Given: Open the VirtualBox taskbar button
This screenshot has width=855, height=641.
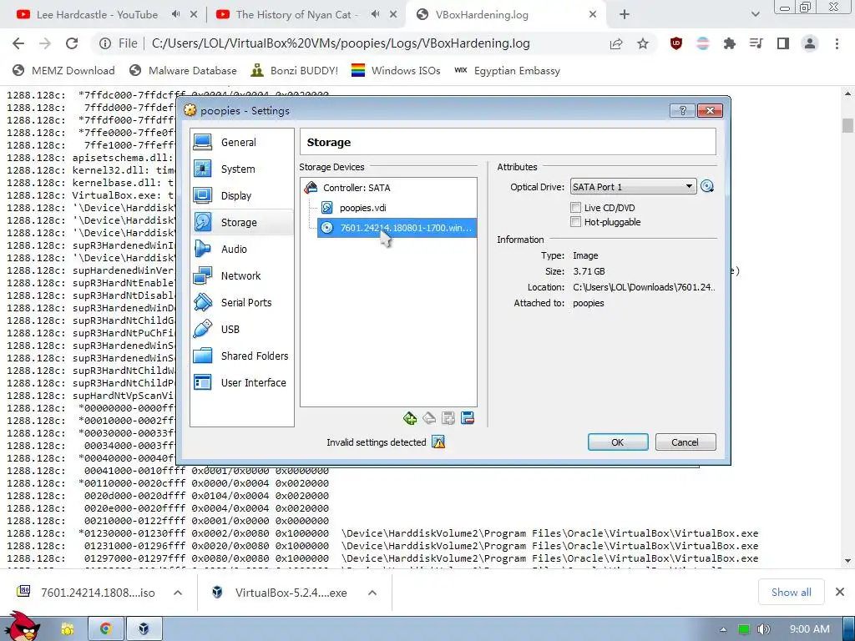Looking at the screenshot, I should tap(144, 629).
